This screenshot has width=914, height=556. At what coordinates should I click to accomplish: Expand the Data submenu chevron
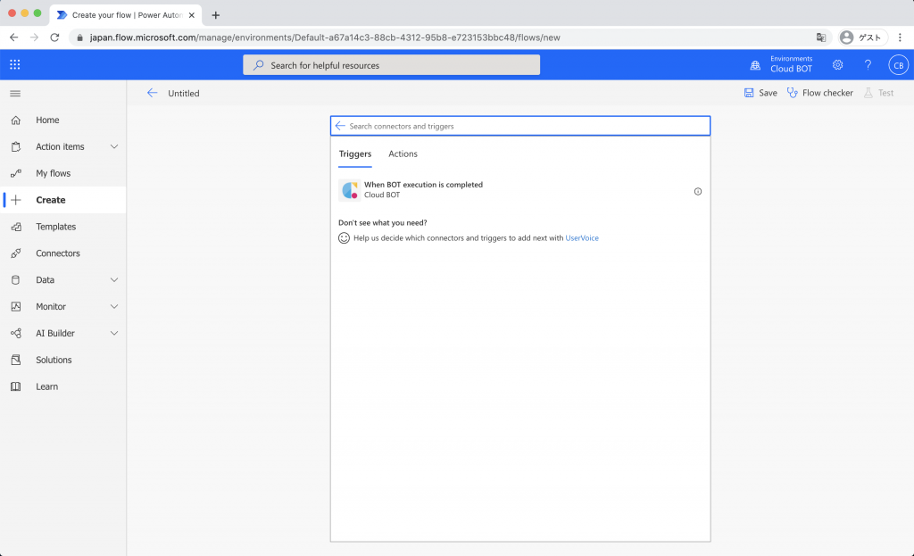114,279
